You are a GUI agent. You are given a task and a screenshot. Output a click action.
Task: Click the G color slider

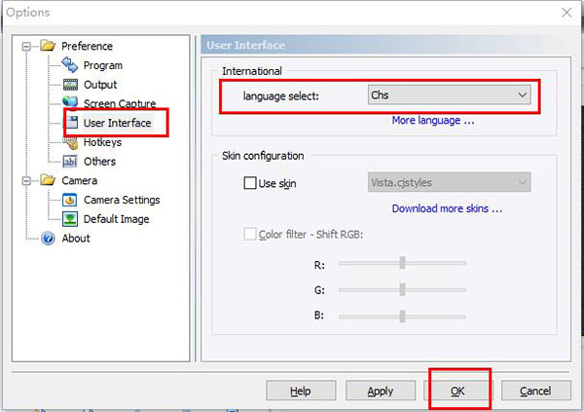coord(402,289)
